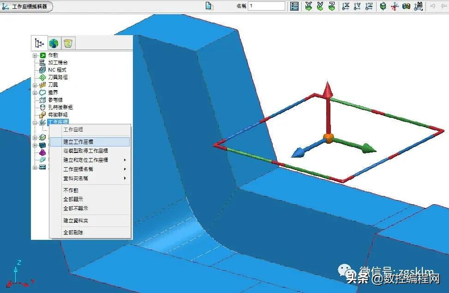
Task: Click the yellow 刀具 tools icon
Action: point(42,85)
